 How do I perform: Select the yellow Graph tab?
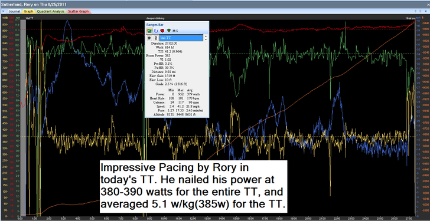tap(28, 11)
